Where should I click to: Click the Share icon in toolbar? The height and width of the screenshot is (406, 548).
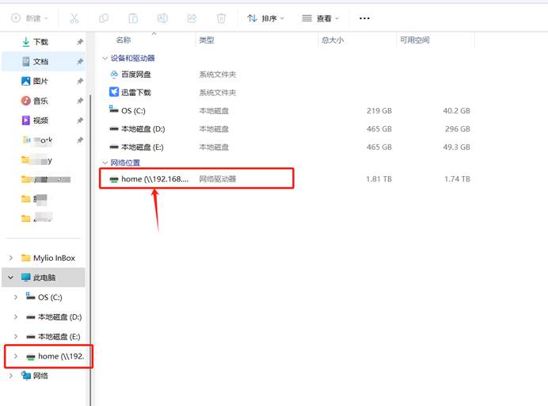[x=192, y=18]
